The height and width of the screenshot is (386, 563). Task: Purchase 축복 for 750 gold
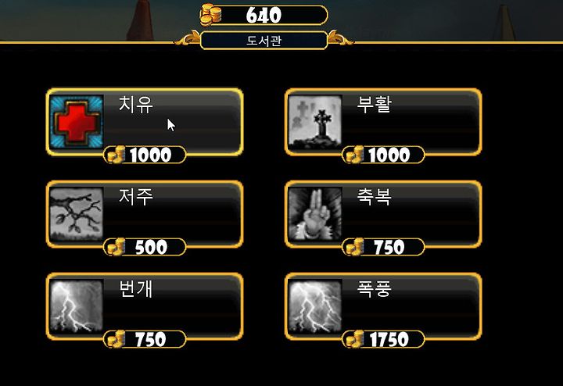[x=383, y=247]
